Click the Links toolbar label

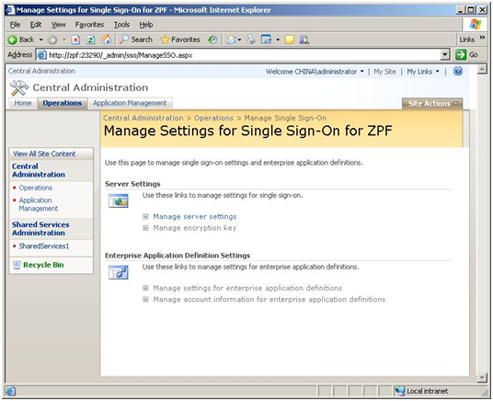467,40
